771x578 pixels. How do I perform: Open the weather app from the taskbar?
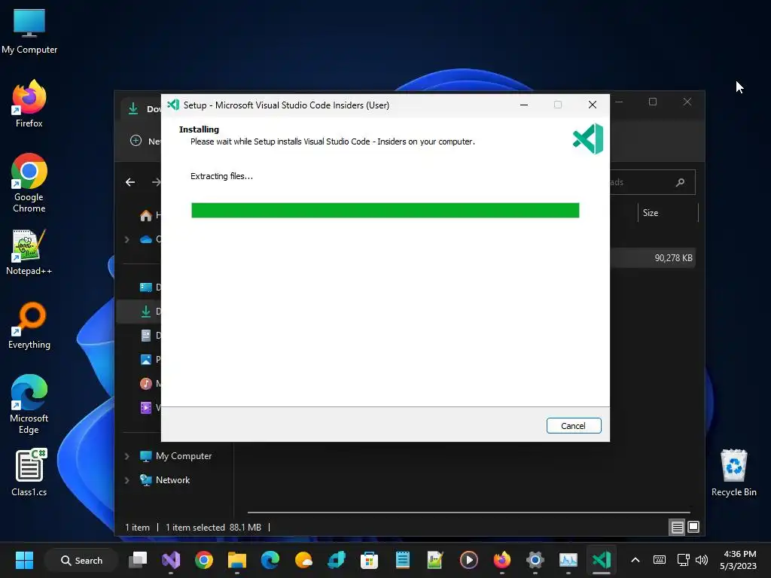[x=303, y=560]
